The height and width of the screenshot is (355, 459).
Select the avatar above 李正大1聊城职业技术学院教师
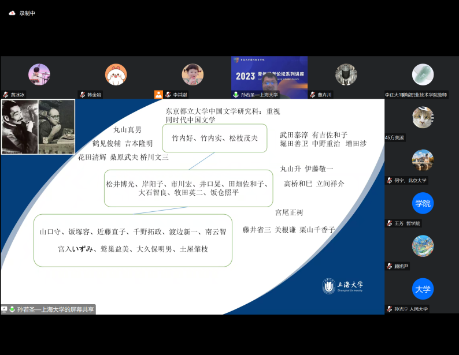tap(423, 74)
